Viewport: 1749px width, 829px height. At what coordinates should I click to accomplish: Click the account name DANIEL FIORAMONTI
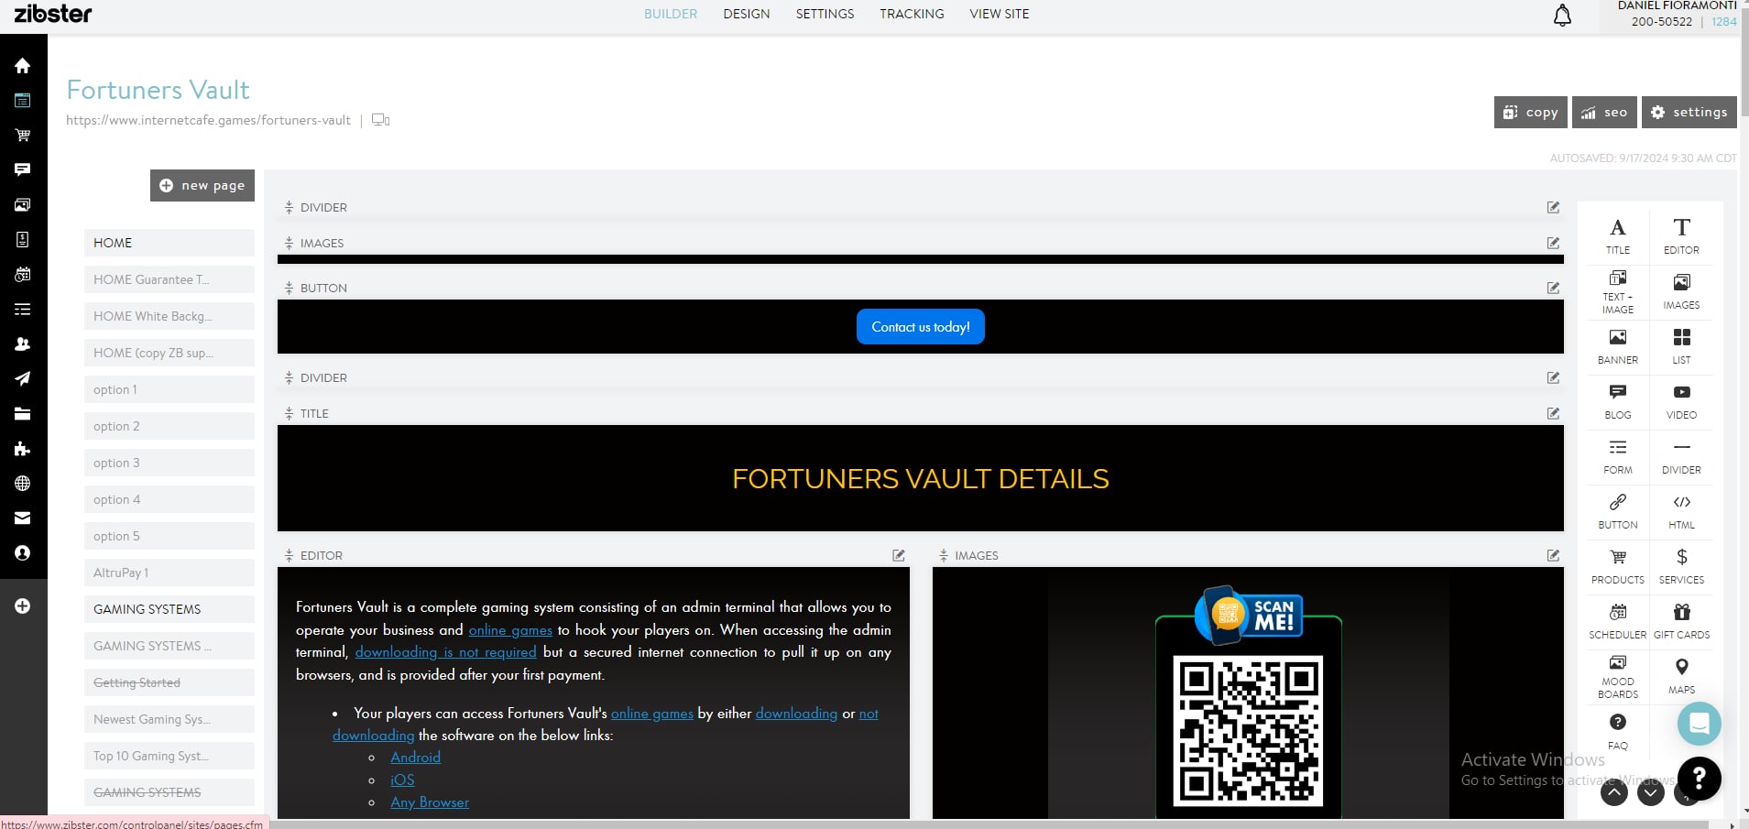tap(1677, 6)
